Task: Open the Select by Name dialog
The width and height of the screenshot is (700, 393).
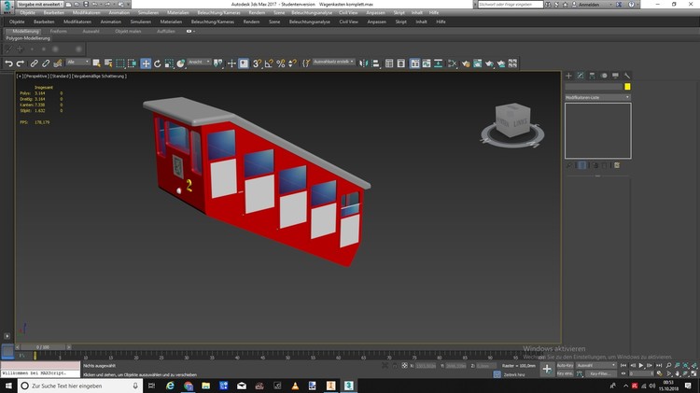Action: [108, 63]
